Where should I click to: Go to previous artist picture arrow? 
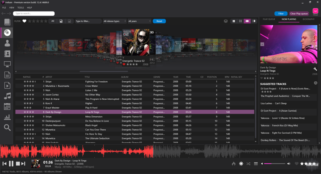coord(262,44)
